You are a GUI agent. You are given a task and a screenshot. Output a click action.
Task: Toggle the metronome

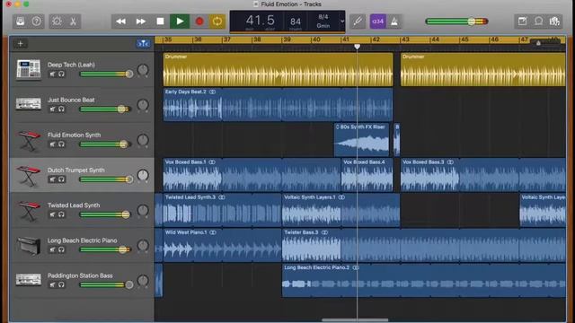394,22
